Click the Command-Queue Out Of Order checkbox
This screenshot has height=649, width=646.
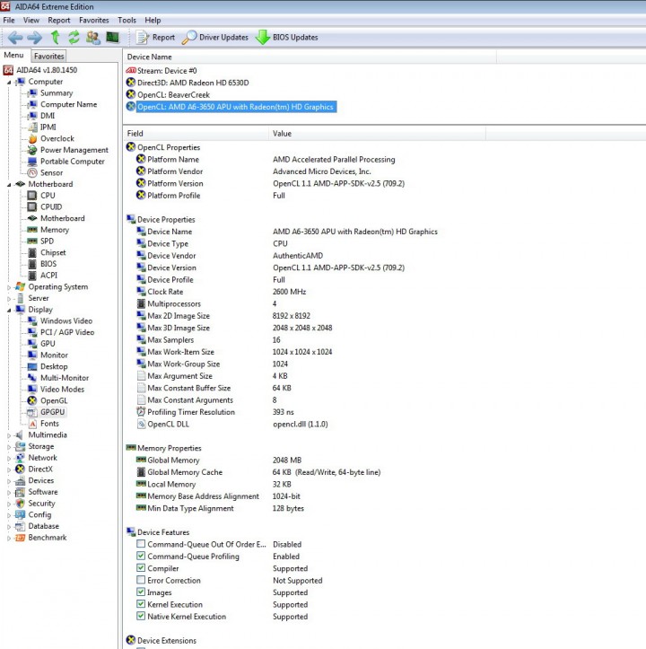pos(141,544)
